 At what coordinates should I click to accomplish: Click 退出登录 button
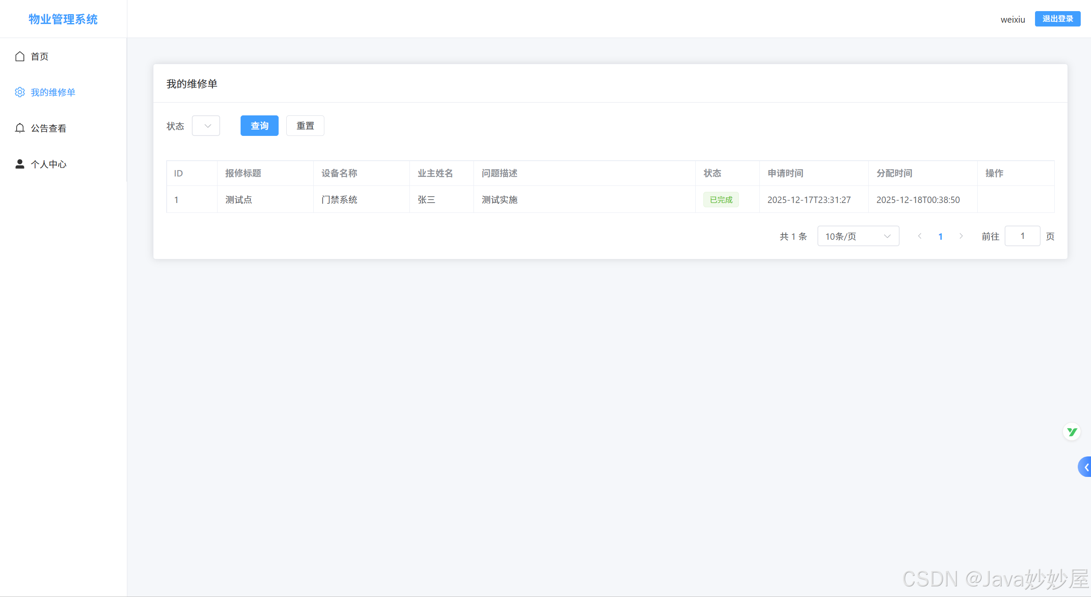click(1057, 19)
